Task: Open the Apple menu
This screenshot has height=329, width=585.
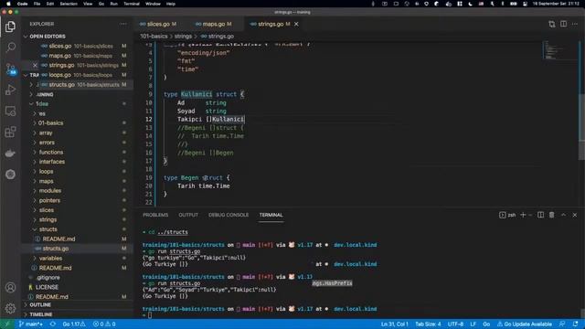Action: coord(8,4)
